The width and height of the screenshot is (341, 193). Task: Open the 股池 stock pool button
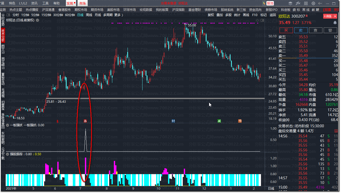coord(270,3)
